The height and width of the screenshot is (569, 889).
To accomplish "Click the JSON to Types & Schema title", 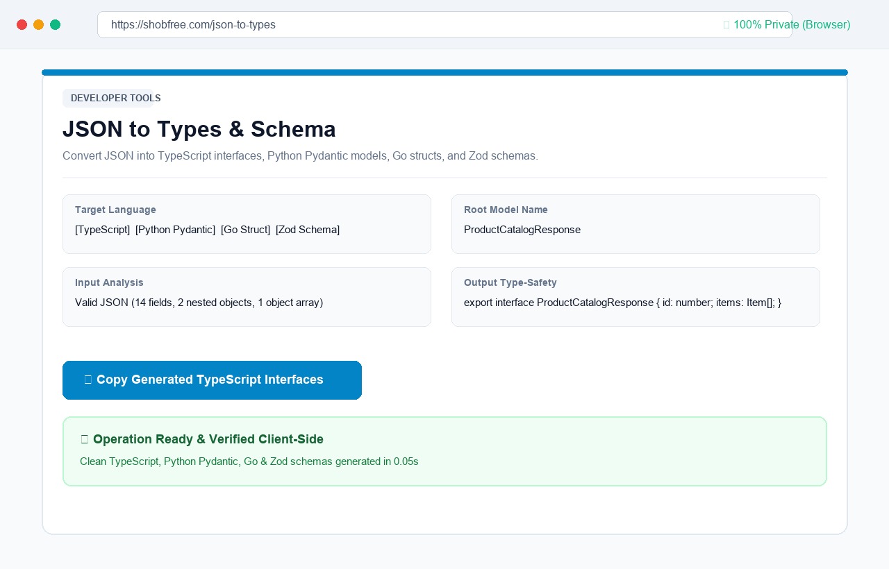I will tap(199, 129).
